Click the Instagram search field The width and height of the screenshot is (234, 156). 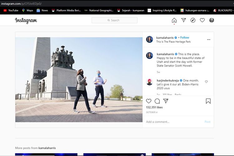pos(115,20)
